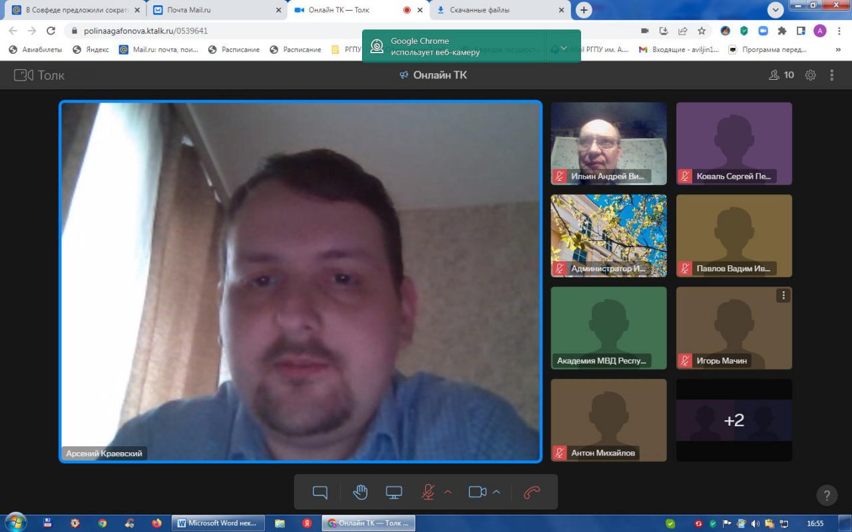Expand microphone options arrow
Viewport: 852px width, 532px height.
[x=448, y=492]
